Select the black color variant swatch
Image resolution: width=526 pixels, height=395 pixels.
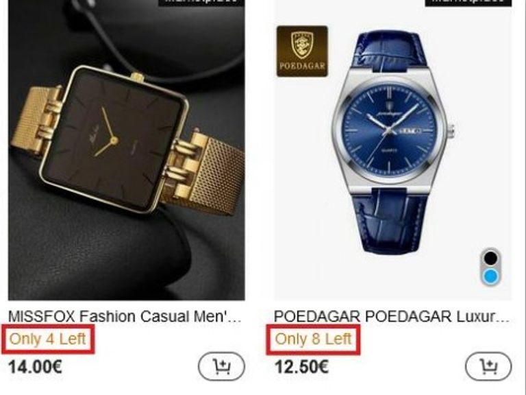(491, 258)
